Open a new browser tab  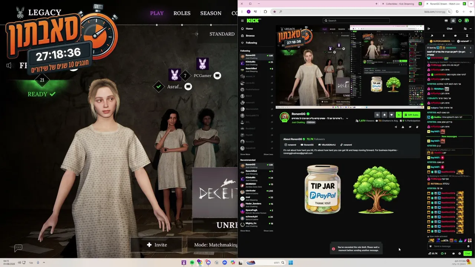coord(376,4)
